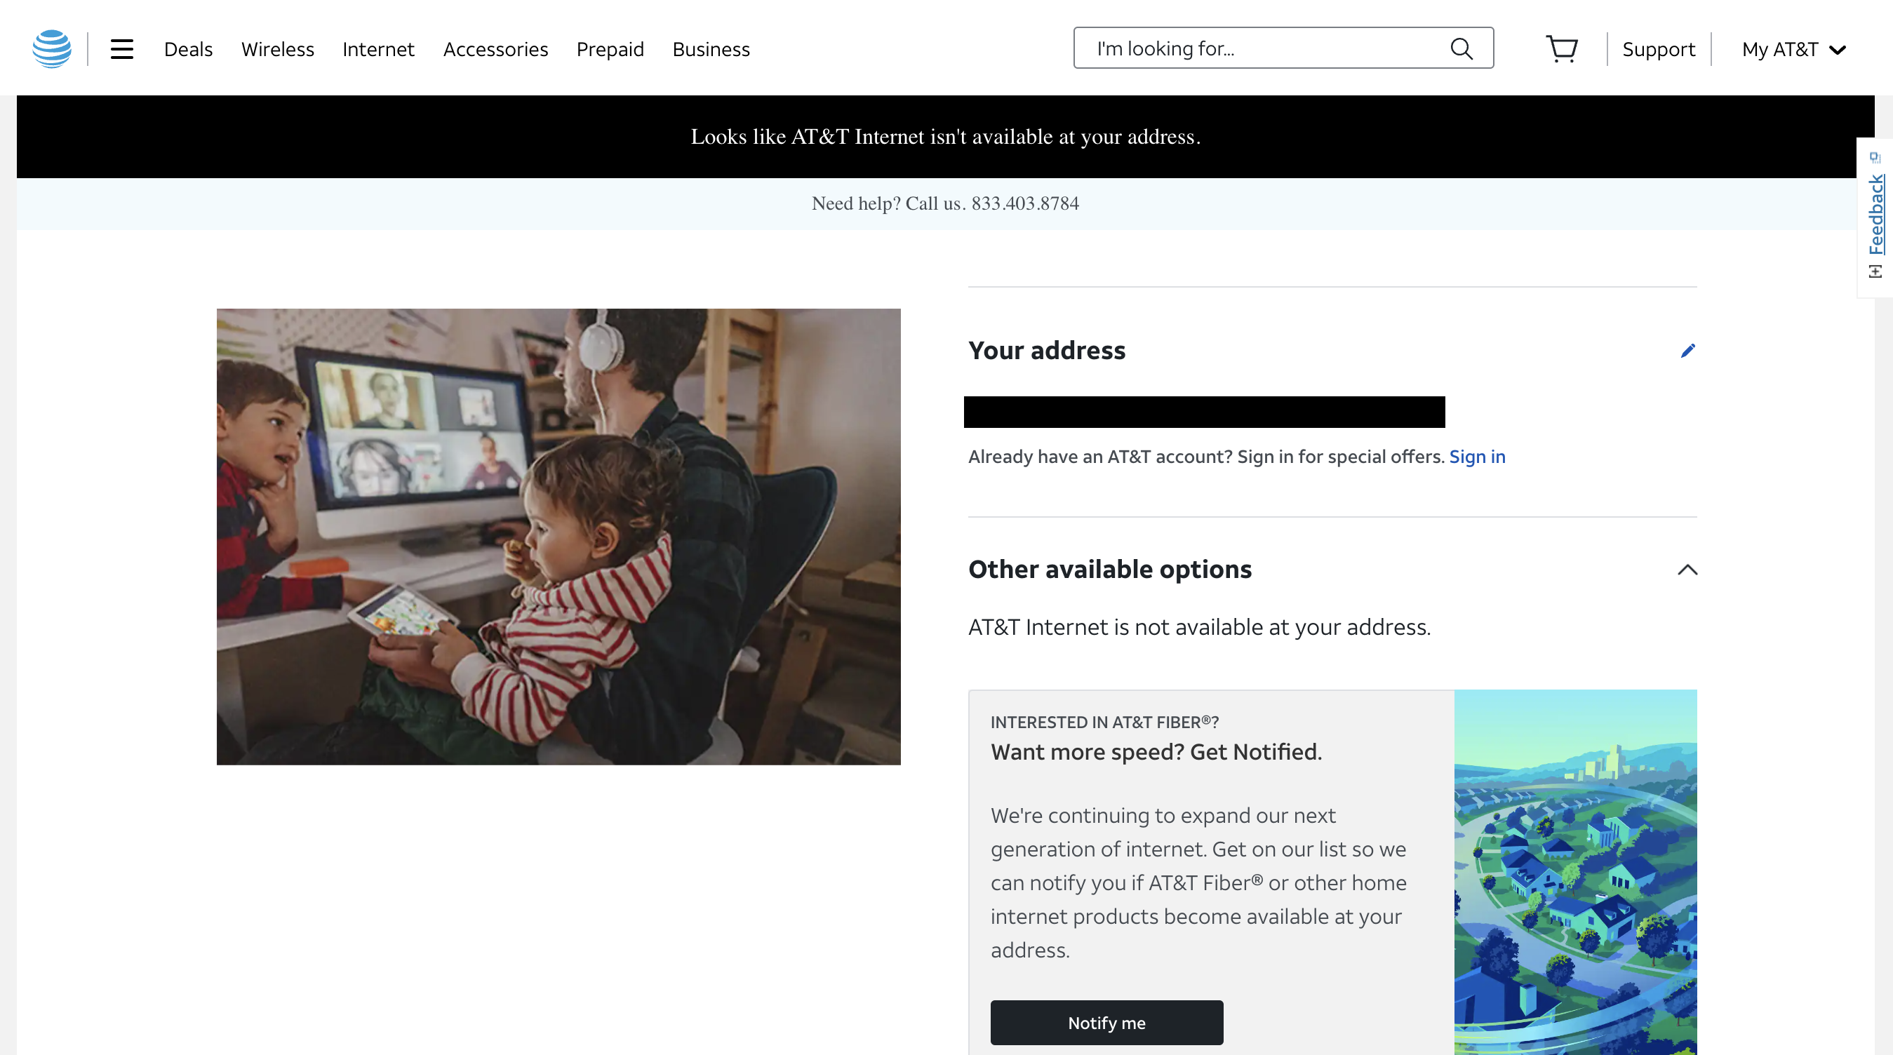
Task: Click 'Want more speed? Get Notified.' heading
Action: click(x=1156, y=751)
